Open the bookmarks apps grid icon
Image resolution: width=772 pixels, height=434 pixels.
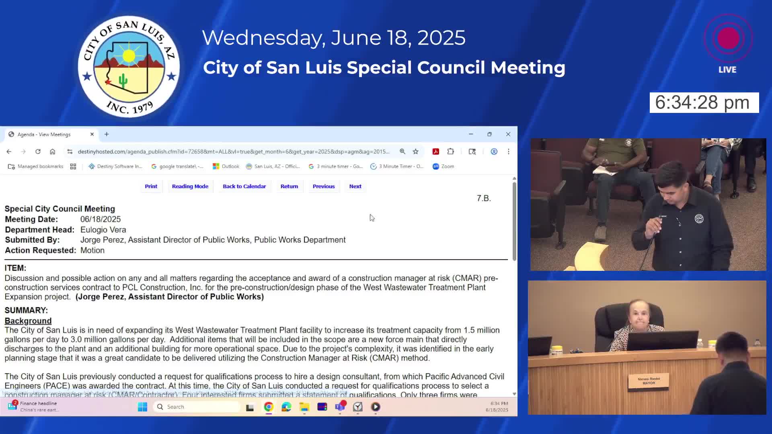[x=73, y=166]
